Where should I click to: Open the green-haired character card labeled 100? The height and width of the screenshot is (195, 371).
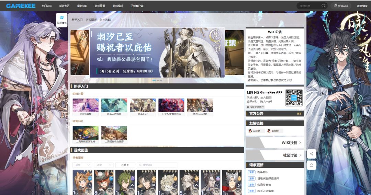[125, 182]
